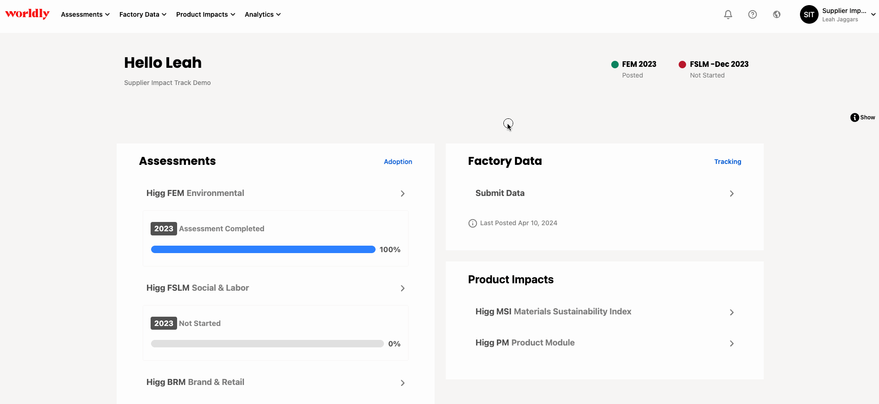
Task: Open the notifications bell
Action: [728, 14]
